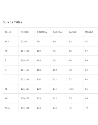Select the CINTURA column header
The image size is (98, 125).
pos(42,32)
